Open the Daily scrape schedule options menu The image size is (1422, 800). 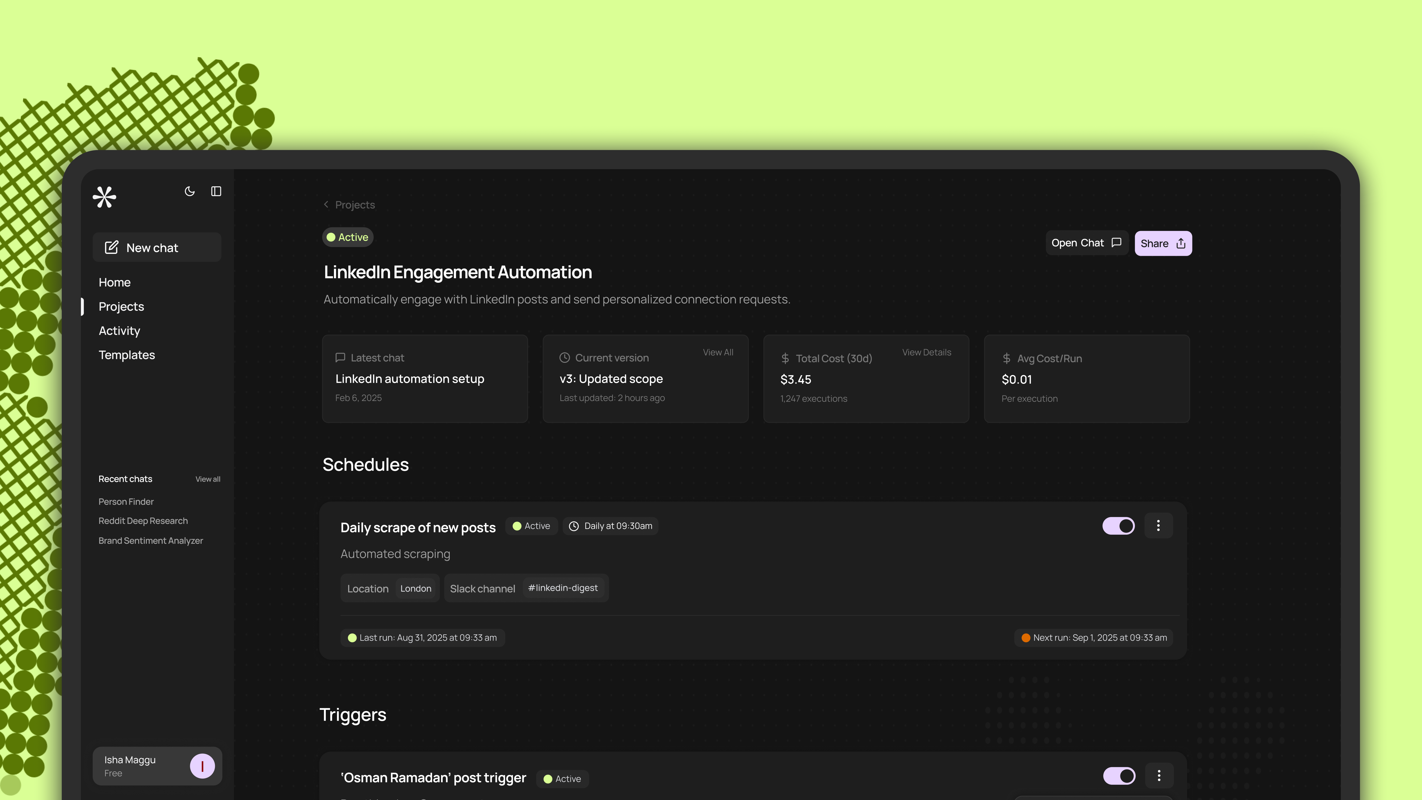pos(1158,526)
